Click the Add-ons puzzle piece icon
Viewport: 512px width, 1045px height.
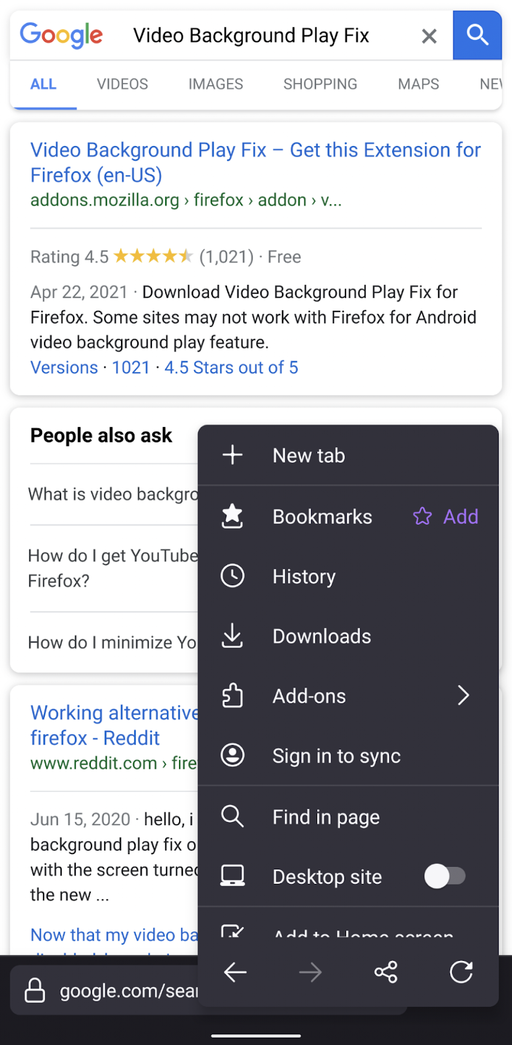(232, 695)
